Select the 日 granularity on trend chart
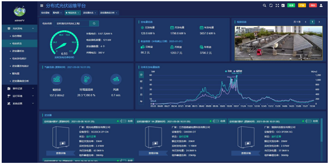The height and width of the screenshot is (165, 329). [x=141, y=88]
